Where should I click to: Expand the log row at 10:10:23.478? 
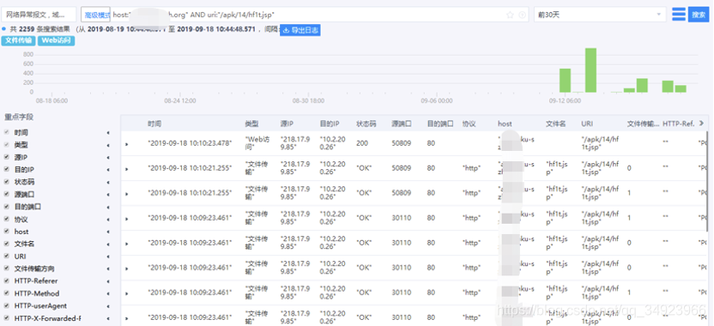pyautogui.click(x=127, y=144)
